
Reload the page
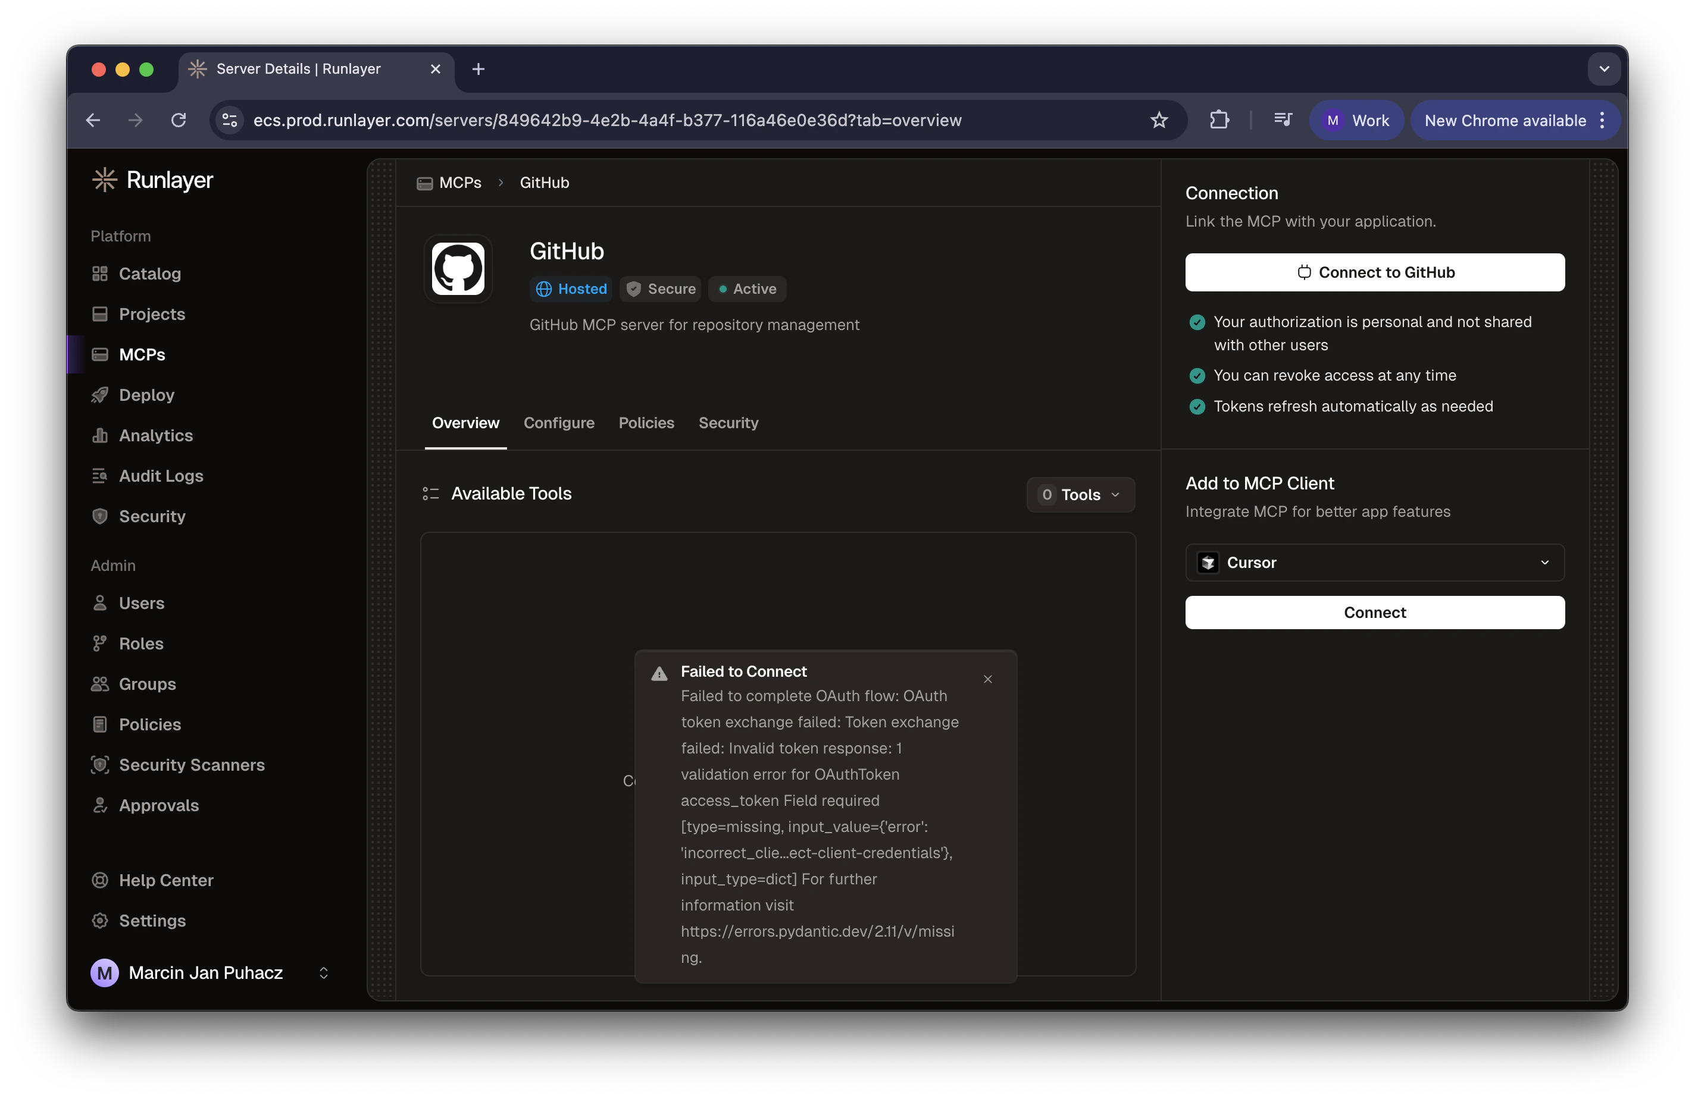click(x=179, y=120)
